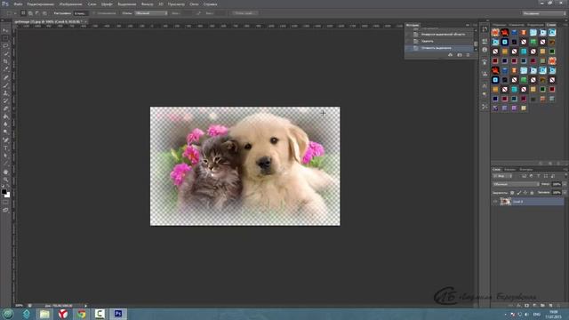
Task: Create new snapshot in History panel
Action: coord(460,55)
